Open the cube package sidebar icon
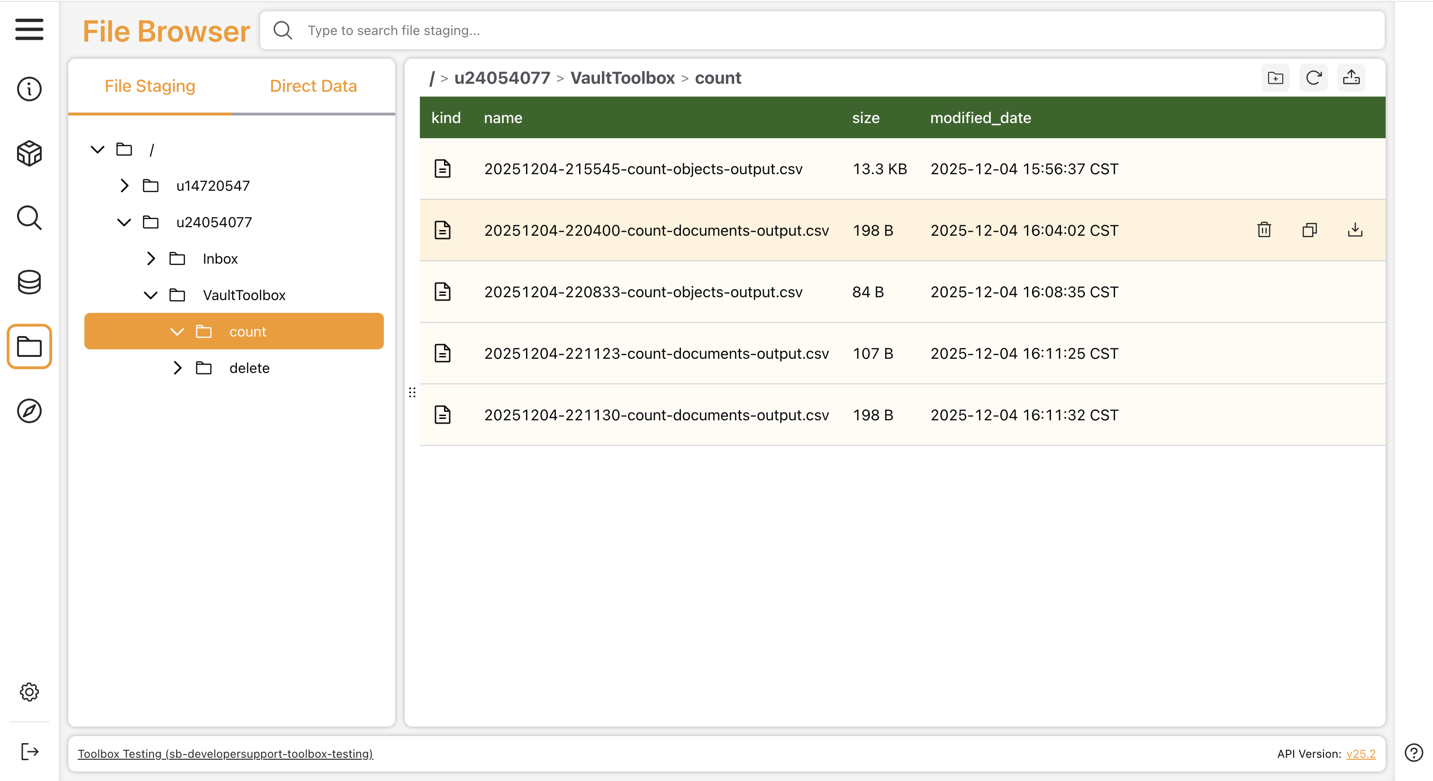This screenshot has width=1433, height=781. pos(29,153)
